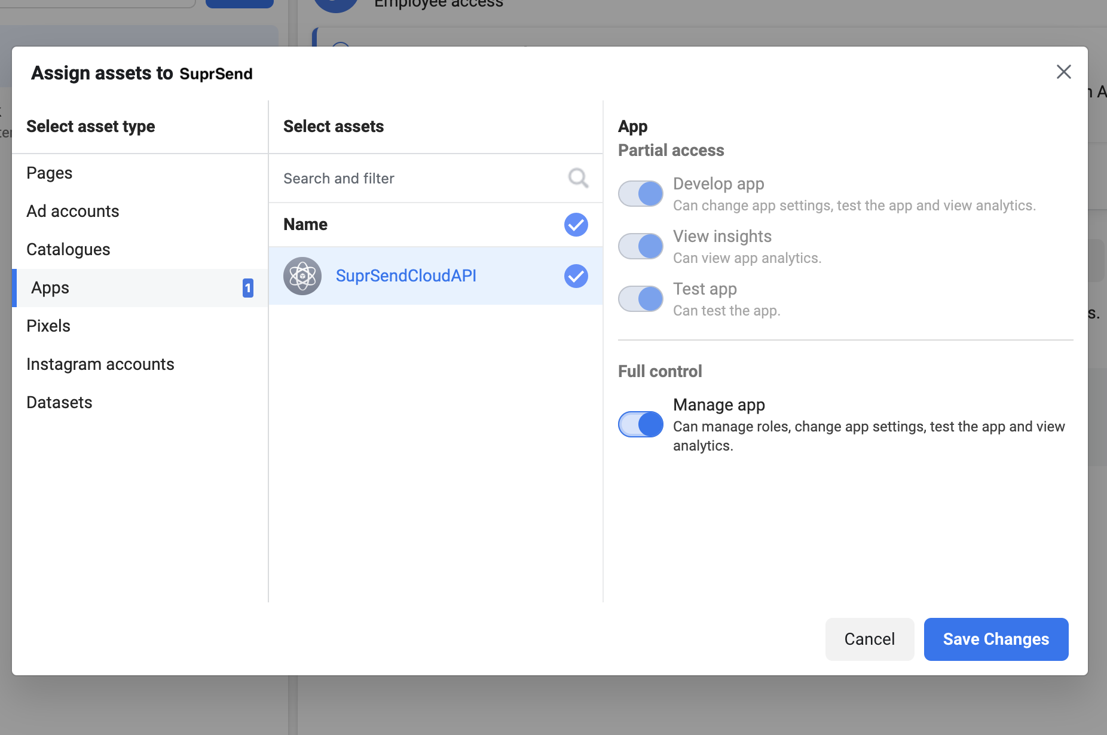Screen dimensions: 1107x735
Task: Disable the Manage app full control switch
Action: click(641, 424)
